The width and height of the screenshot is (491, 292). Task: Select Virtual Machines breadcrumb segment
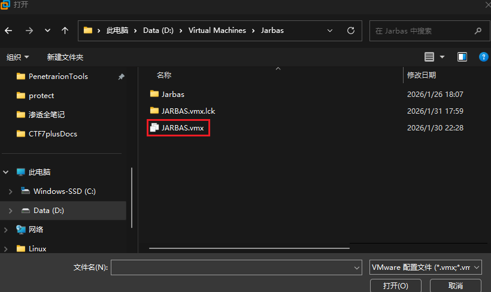217,31
